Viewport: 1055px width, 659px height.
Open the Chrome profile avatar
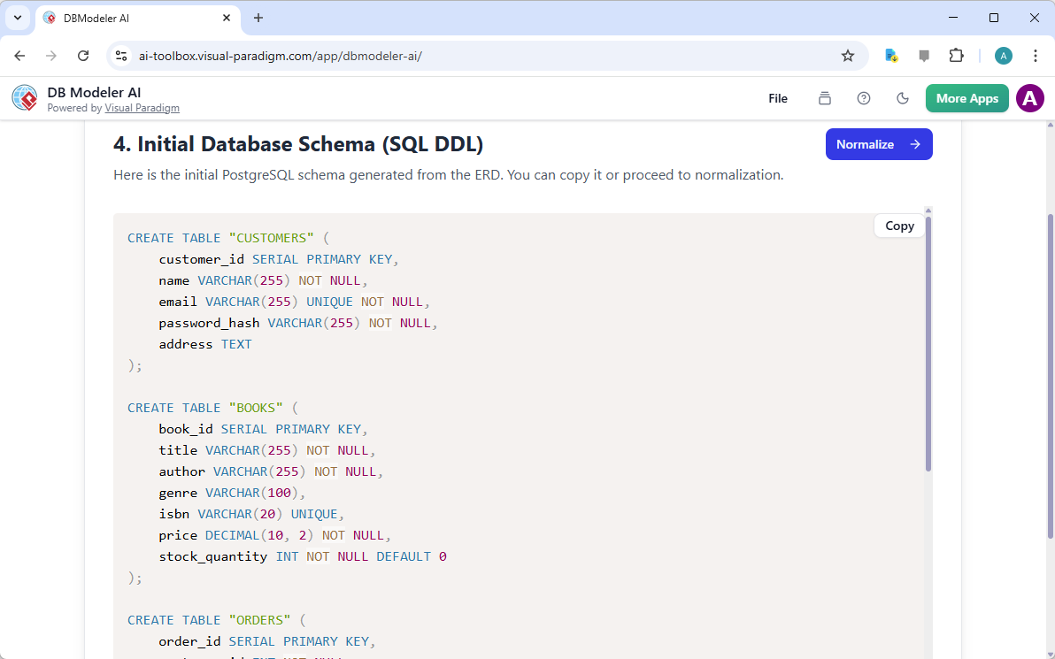(1003, 55)
